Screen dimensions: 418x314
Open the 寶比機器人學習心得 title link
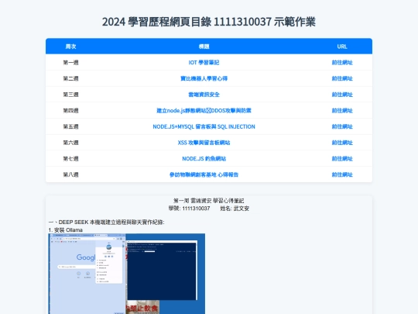click(204, 78)
